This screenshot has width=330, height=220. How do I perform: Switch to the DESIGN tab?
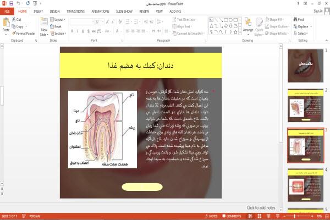54,12
